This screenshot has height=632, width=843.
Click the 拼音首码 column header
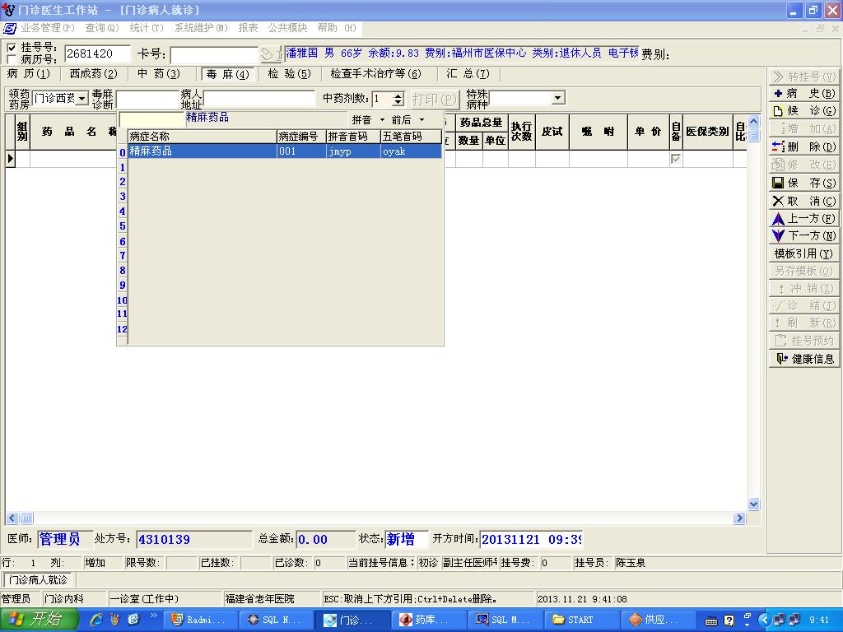(353, 137)
